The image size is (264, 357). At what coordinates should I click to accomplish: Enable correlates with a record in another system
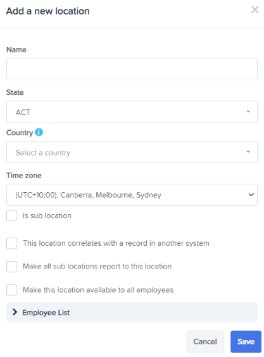click(x=11, y=243)
